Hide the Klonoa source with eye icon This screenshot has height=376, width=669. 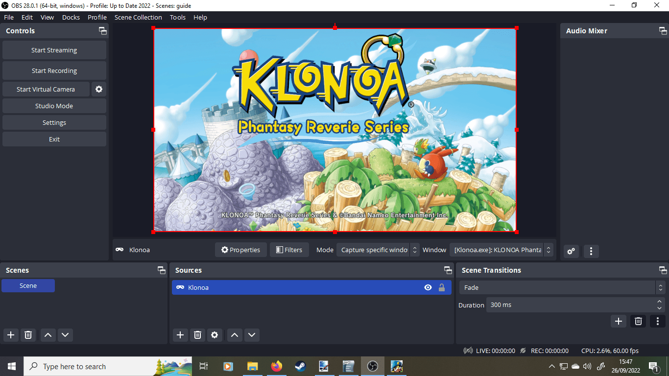pyautogui.click(x=428, y=287)
